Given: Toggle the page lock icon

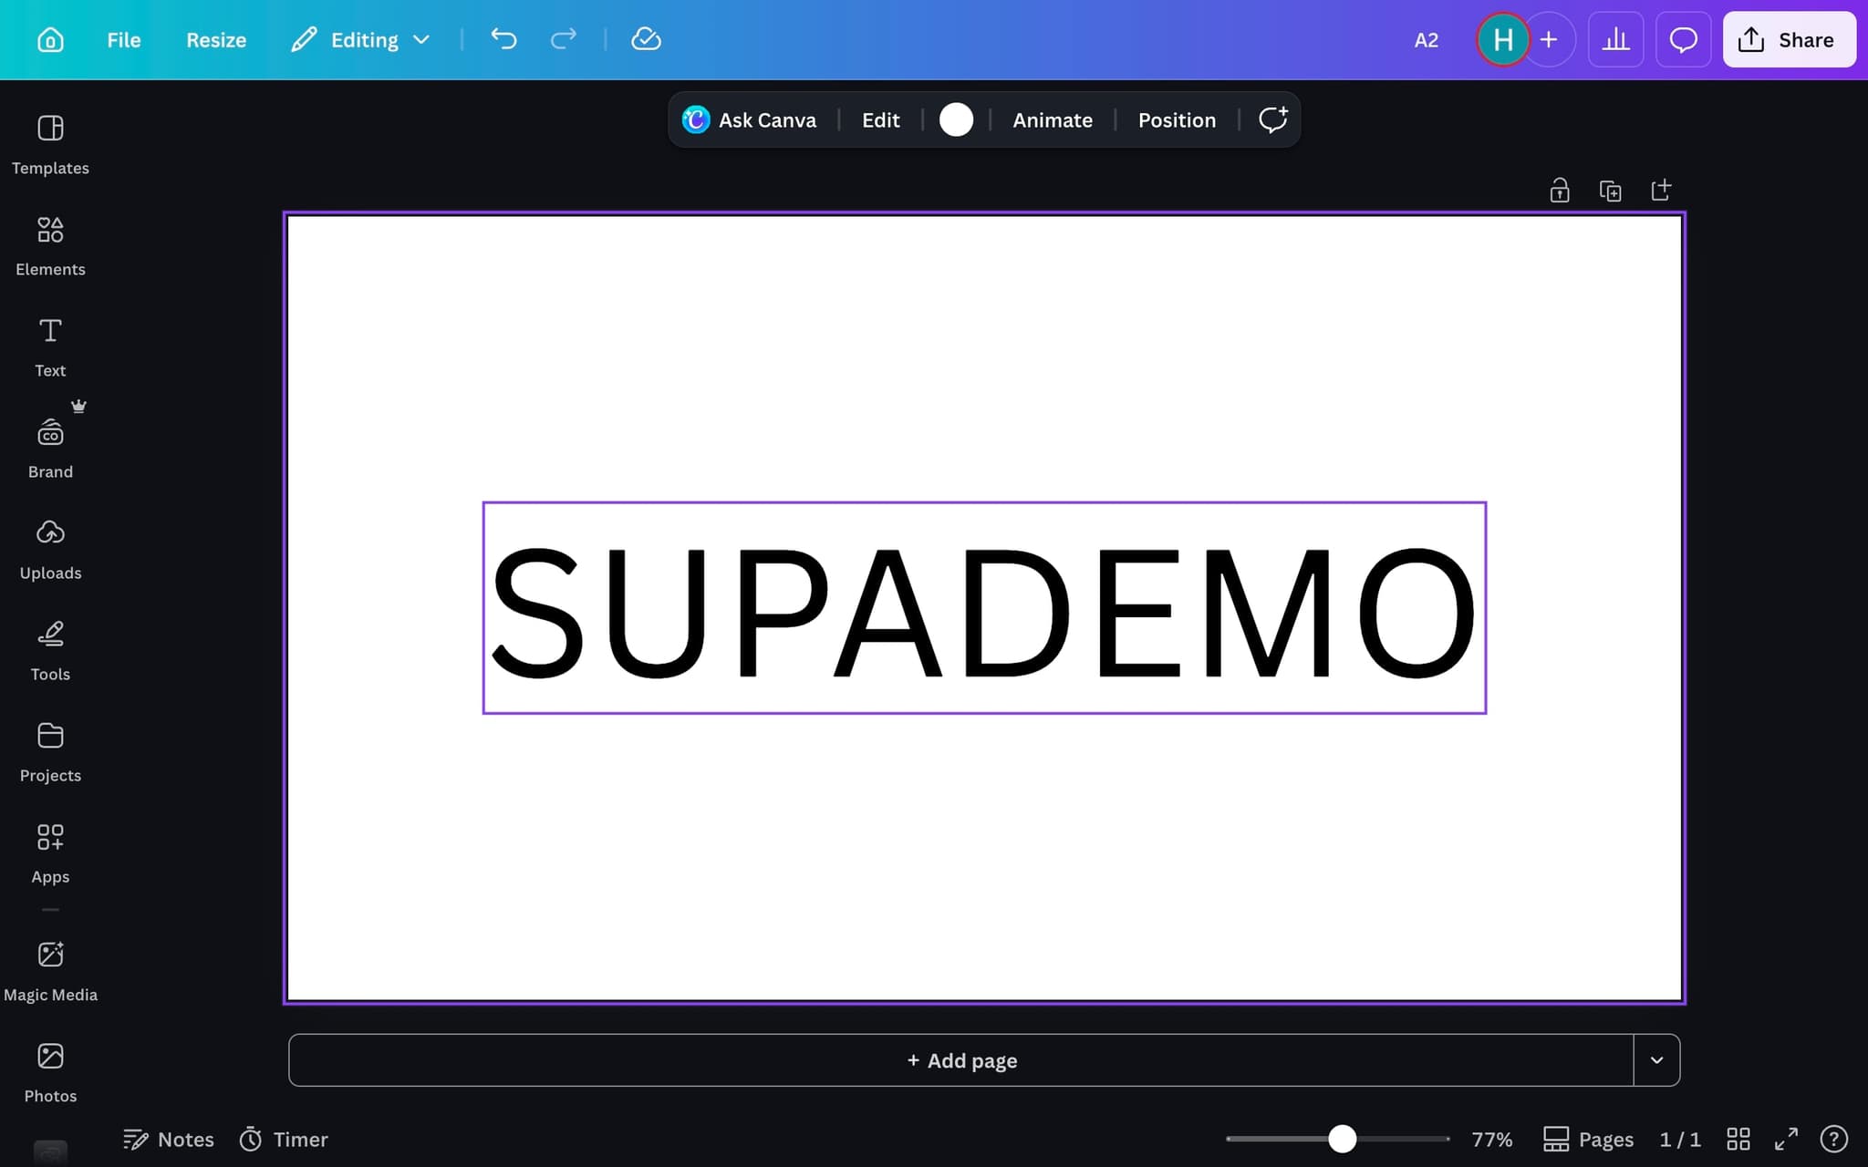Looking at the screenshot, I should click(1560, 191).
